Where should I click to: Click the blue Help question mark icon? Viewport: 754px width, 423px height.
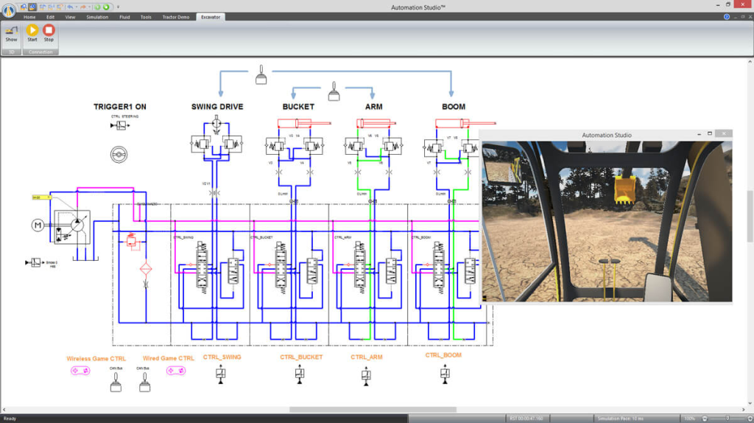pyautogui.click(x=727, y=17)
